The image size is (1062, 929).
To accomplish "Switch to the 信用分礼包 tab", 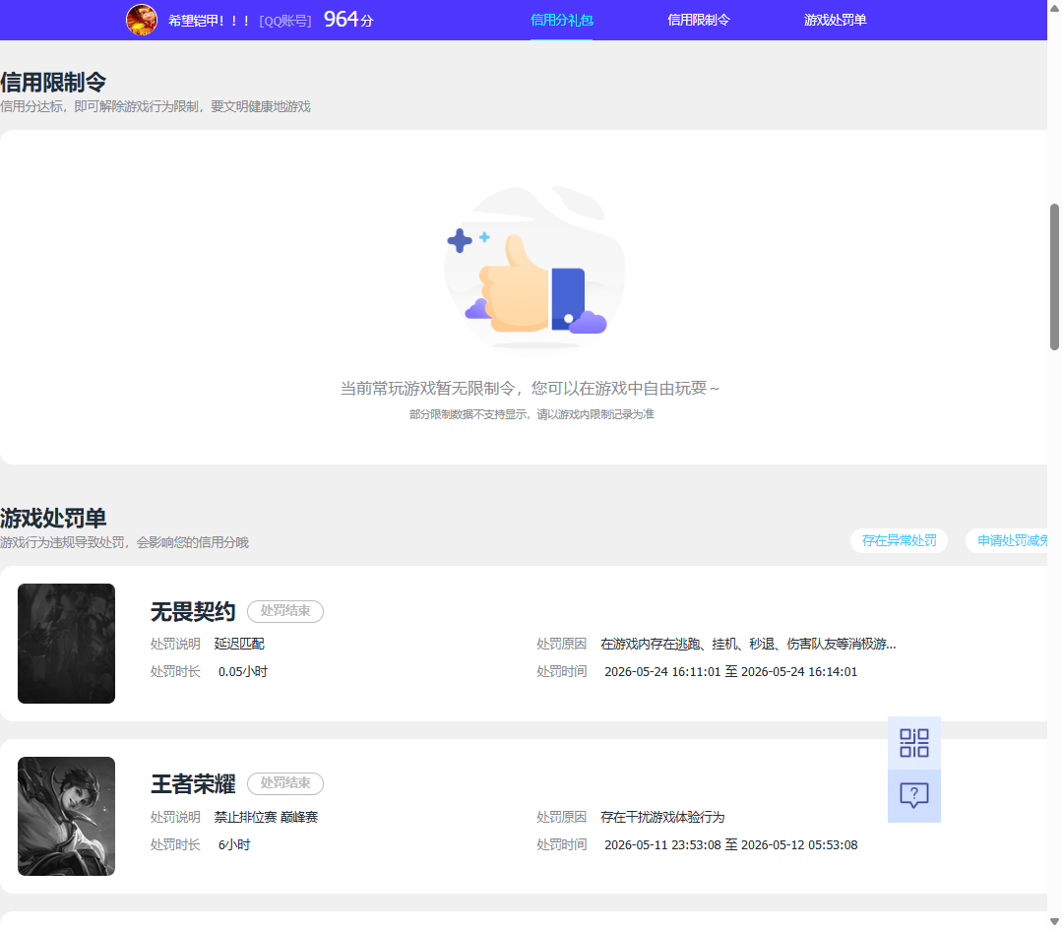I will 561,21.
